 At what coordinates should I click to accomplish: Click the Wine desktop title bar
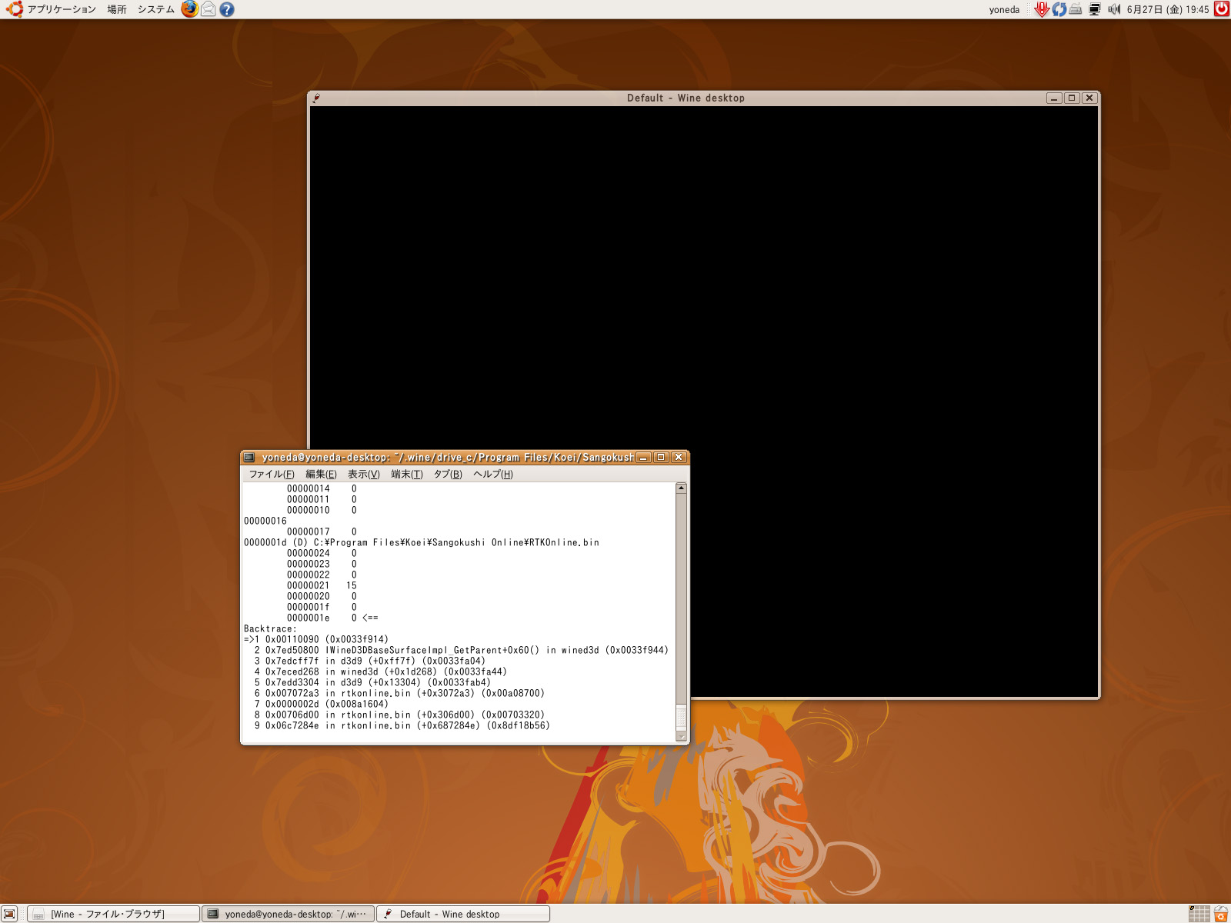tap(686, 98)
